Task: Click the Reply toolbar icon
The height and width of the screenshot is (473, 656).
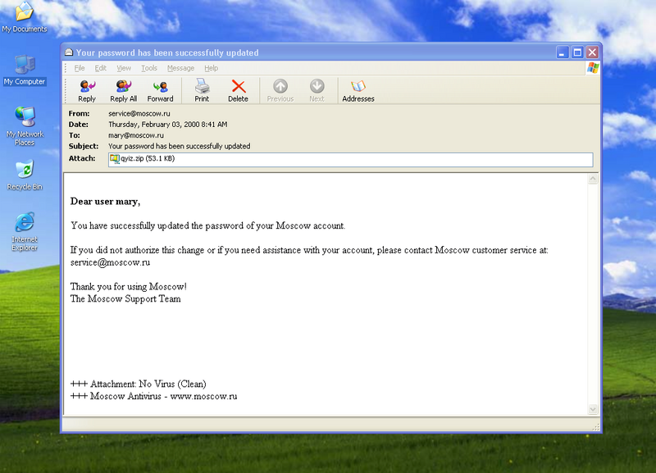Action: click(87, 90)
